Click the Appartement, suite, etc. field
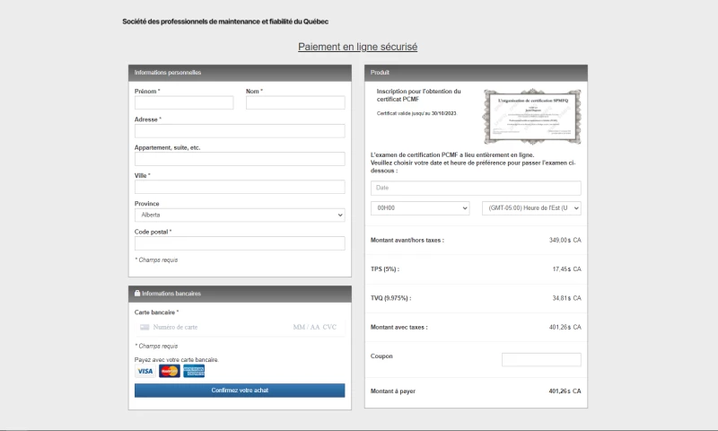Screen dimensions: 718x431 (240, 159)
